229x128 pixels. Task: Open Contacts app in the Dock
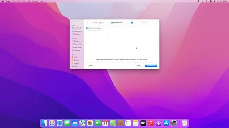pos(121,123)
